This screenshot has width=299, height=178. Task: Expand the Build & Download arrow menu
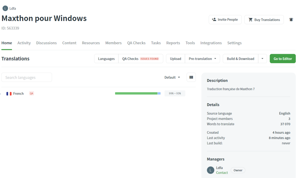[x=262, y=59]
